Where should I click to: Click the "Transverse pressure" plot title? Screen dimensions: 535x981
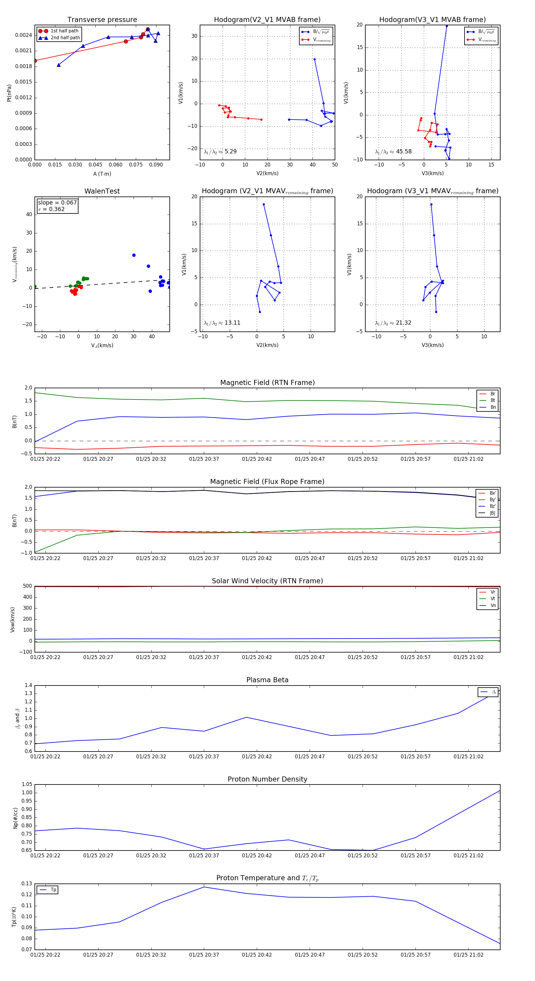tap(102, 20)
